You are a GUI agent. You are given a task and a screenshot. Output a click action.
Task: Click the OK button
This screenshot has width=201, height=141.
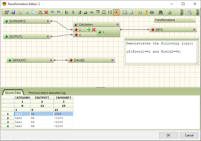click(168, 135)
